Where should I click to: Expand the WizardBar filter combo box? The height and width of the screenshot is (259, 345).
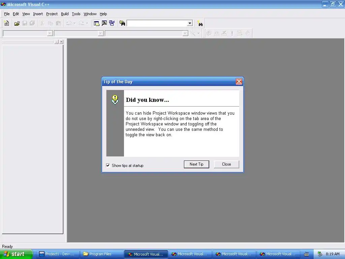[101, 33]
